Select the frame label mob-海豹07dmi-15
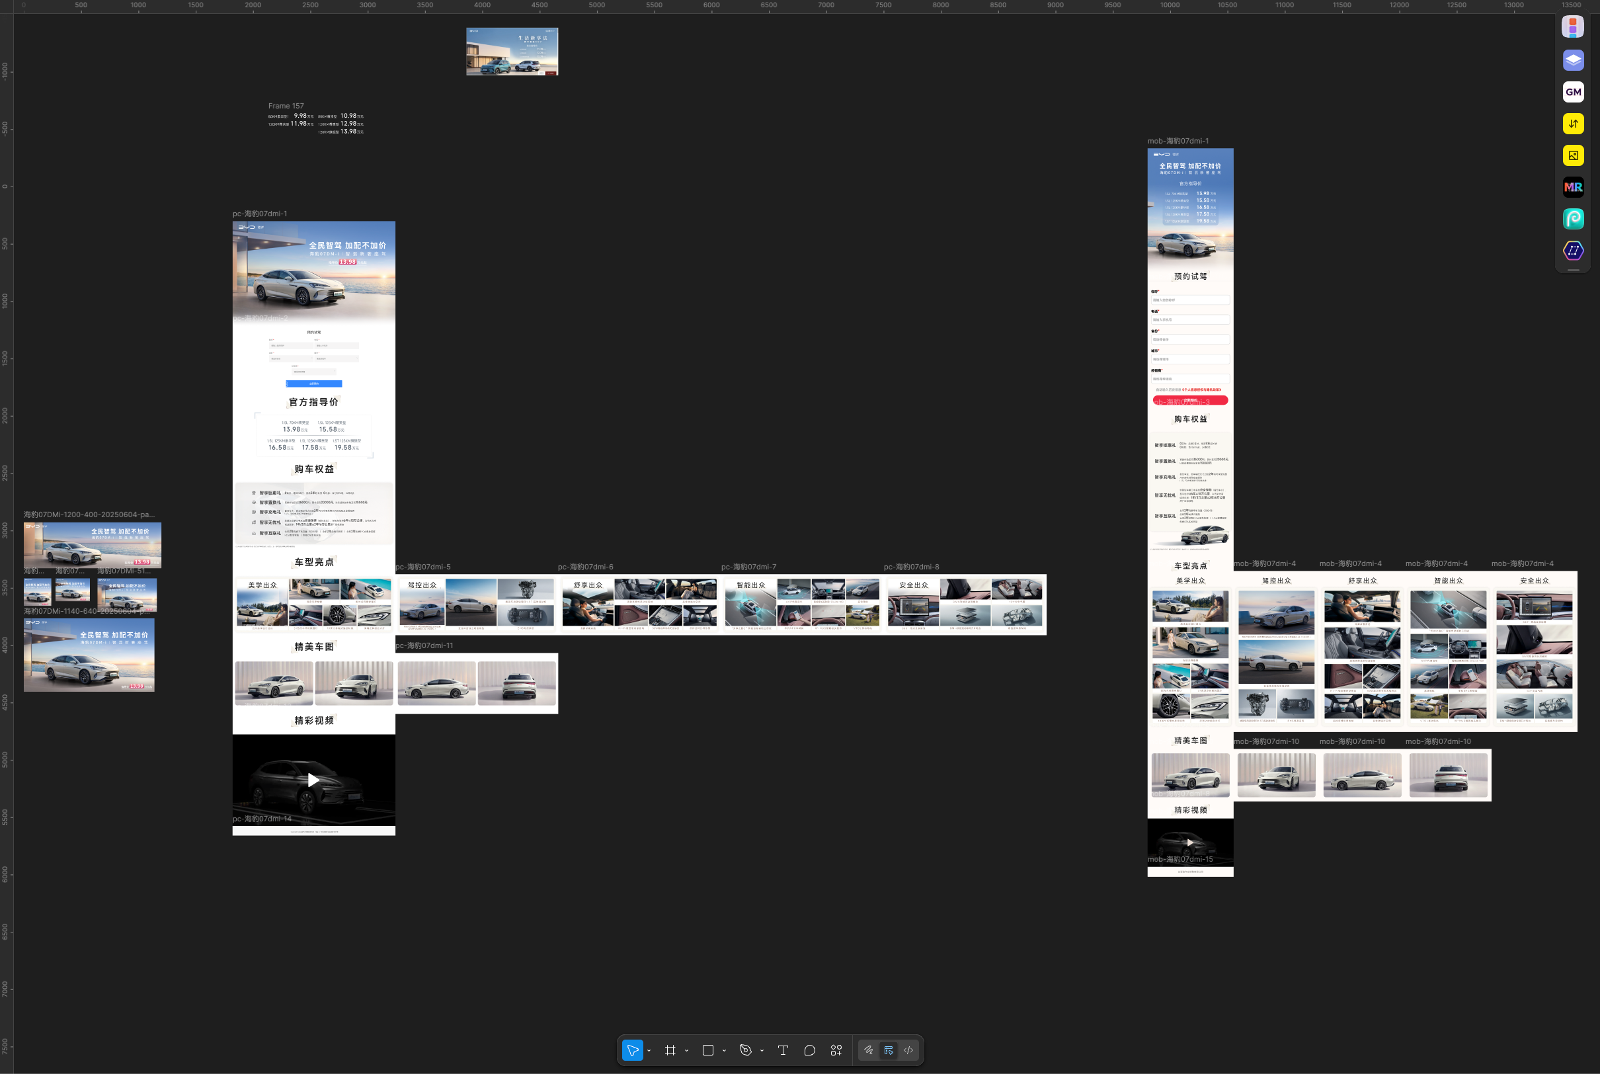Image resolution: width=1600 pixels, height=1074 pixels. click(1180, 860)
